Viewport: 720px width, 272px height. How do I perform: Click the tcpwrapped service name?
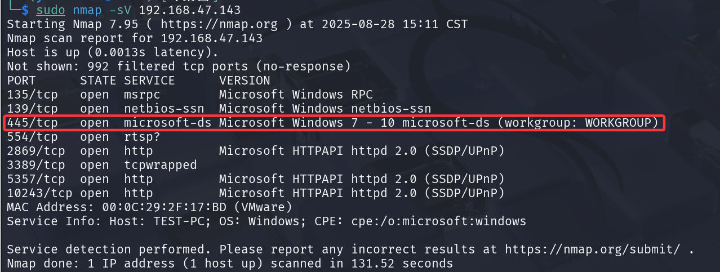(x=160, y=165)
